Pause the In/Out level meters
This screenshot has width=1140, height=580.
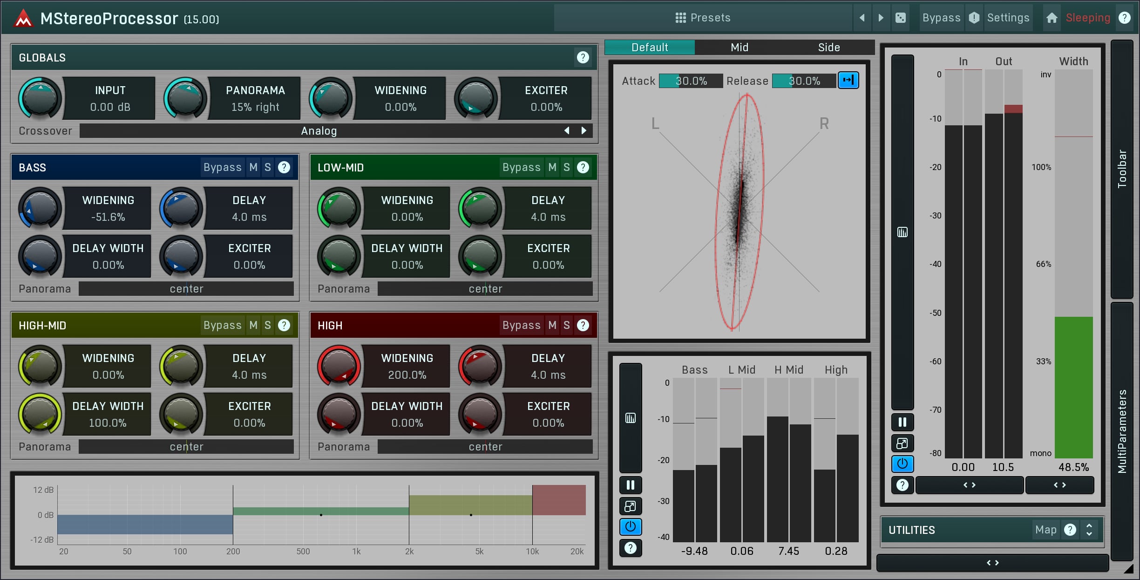pos(902,422)
